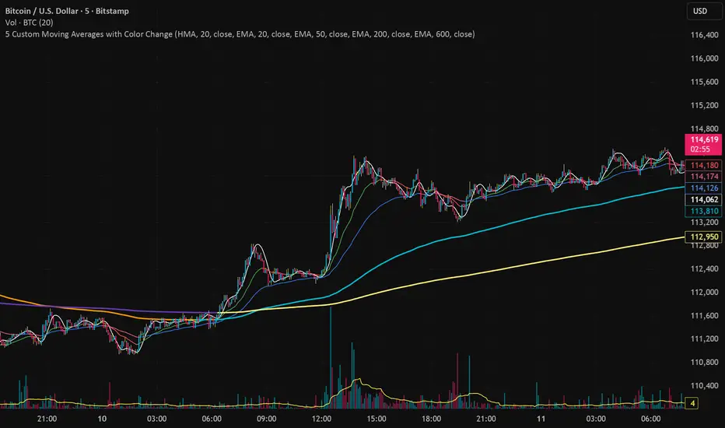725x428 pixels.
Task: Click the 12:00 time axis label
Action: pyautogui.click(x=321, y=419)
